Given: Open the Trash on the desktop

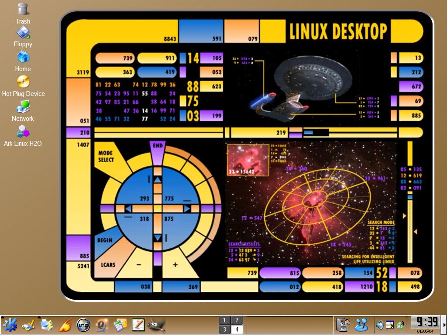Looking at the screenshot, I should [x=23, y=9].
